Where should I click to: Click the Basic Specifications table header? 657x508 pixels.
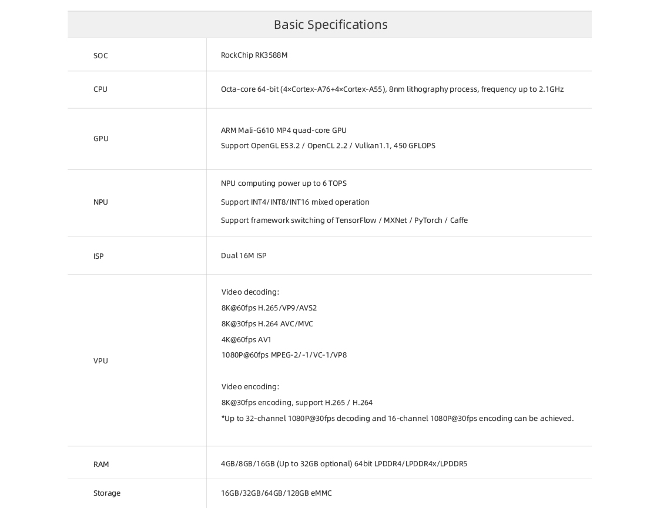(330, 25)
